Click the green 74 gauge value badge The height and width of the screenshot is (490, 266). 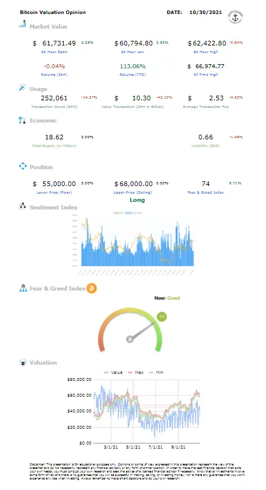(162, 317)
